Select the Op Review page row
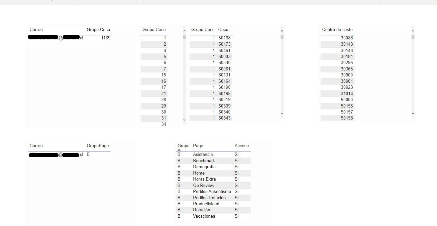 pyautogui.click(x=213, y=186)
